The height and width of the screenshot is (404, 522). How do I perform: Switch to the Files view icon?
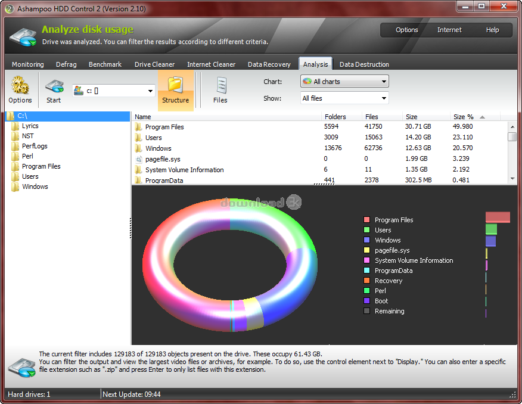pos(220,86)
